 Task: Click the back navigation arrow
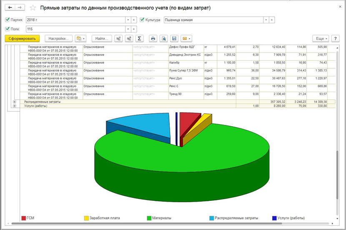[10, 8]
